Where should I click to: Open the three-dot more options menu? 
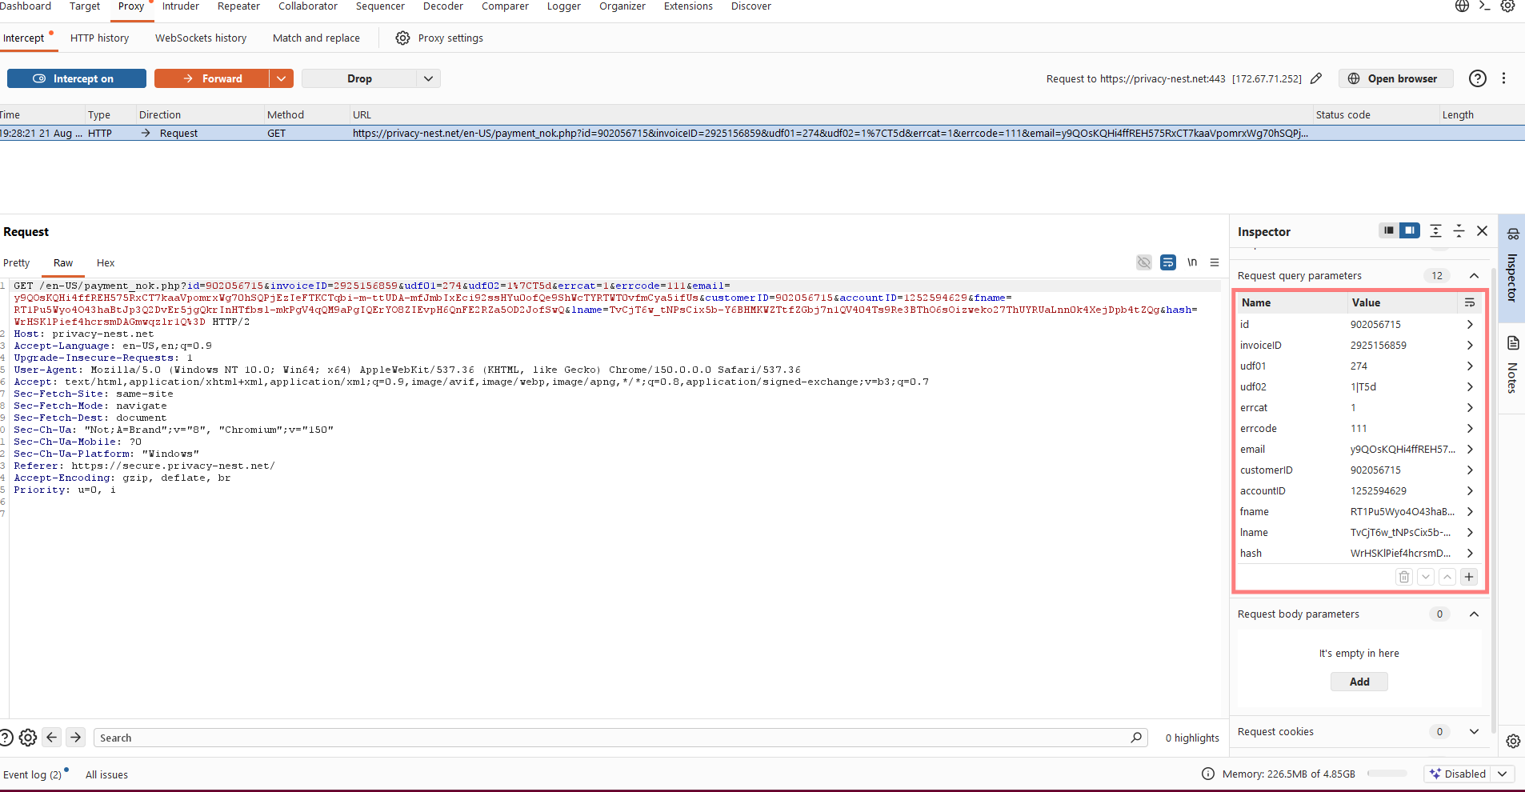click(x=1503, y=78)
